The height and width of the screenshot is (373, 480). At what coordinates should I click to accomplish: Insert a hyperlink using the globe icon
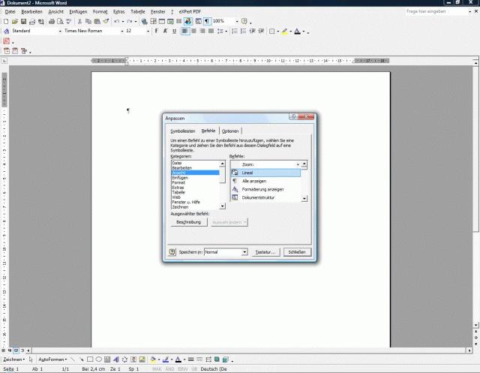(144, 22)
